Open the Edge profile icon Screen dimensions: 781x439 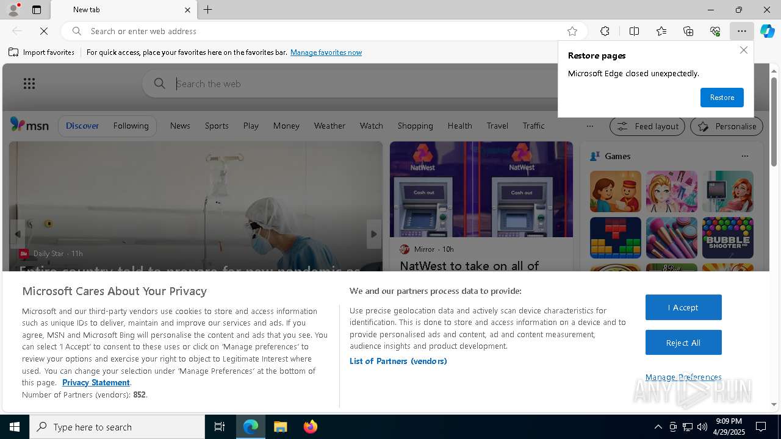click(x=13, y=10)
